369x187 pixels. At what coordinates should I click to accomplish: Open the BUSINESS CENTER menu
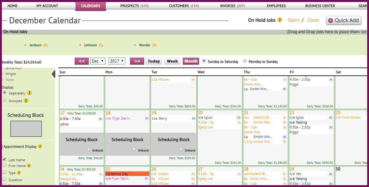[x=320, y=6]
